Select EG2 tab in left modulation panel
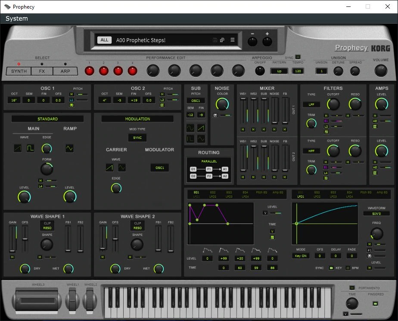This screenshot has height=321, width=398. 213,193
